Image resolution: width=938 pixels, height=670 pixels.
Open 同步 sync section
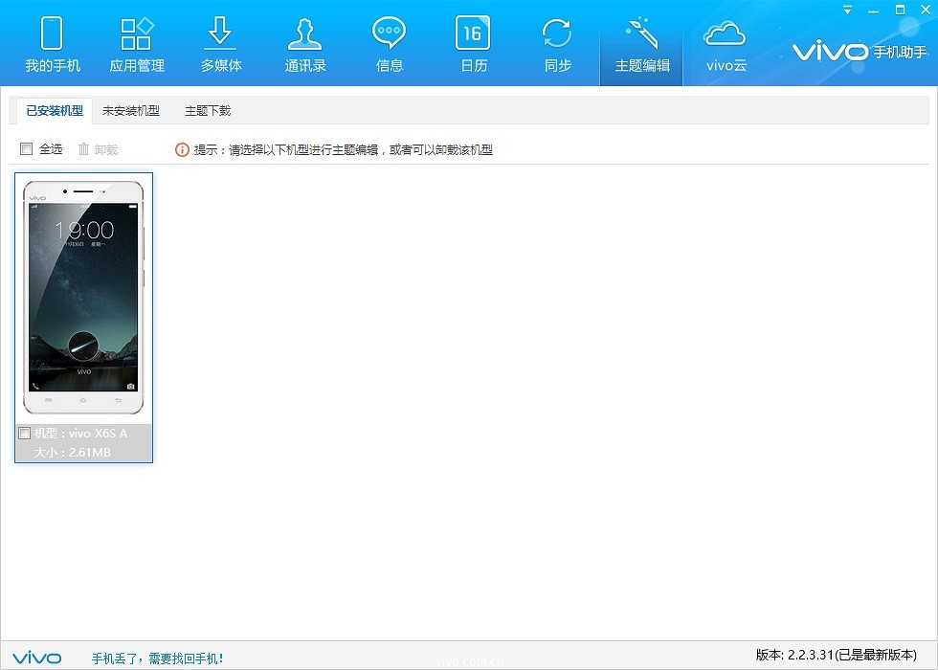557,44
